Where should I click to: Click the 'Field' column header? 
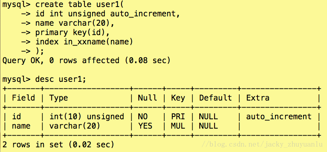pos(23,98)
